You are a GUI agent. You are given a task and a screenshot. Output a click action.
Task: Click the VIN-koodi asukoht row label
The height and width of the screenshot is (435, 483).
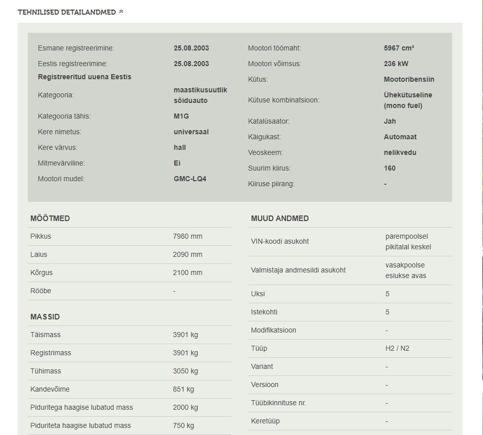[280, 241]
